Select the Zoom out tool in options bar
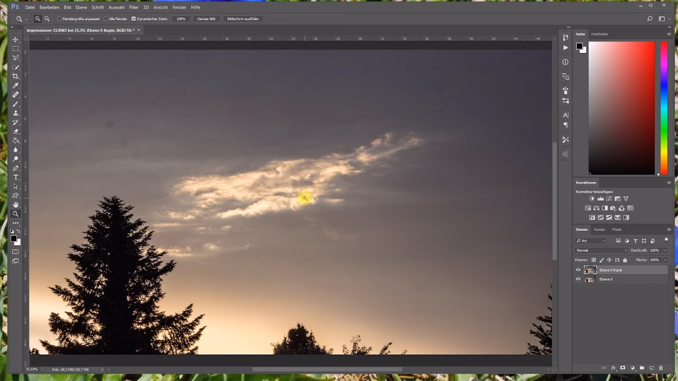The width and height of the screenshot is (678, 381). [47, 19]
